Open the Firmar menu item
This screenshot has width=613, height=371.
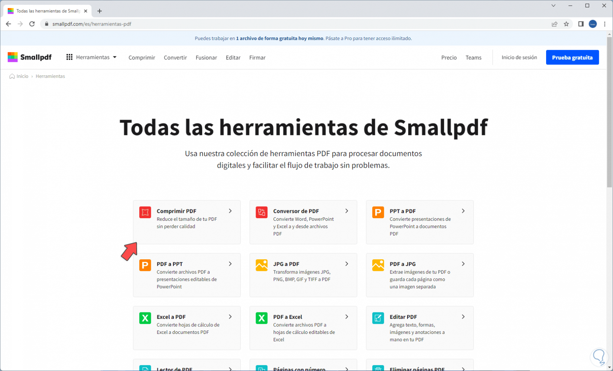pyautogui.click(x=257, y=58)
